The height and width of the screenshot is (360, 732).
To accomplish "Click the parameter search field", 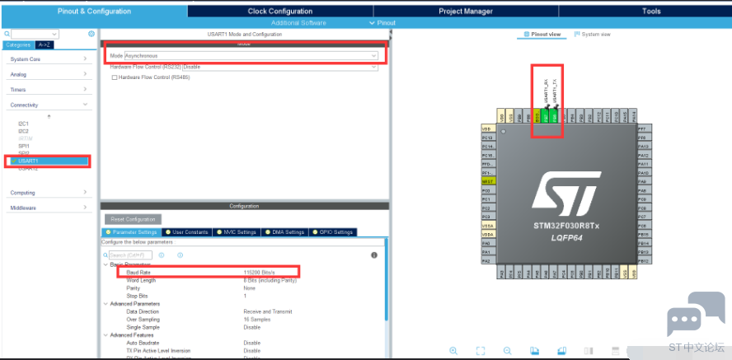I will coord(130,255).
